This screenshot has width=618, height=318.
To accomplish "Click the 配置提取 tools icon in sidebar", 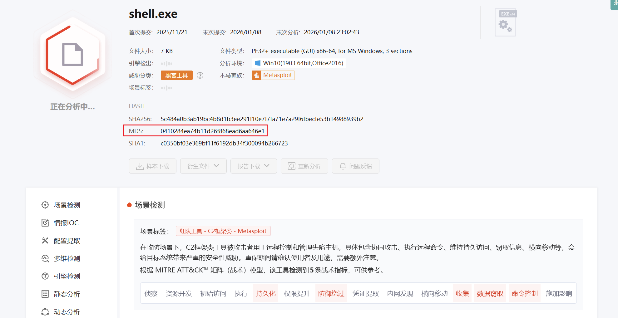I will 45,241.
